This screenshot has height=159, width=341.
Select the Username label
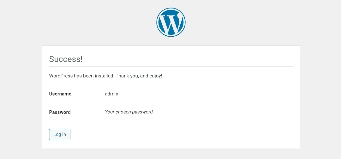pos(60,94)
